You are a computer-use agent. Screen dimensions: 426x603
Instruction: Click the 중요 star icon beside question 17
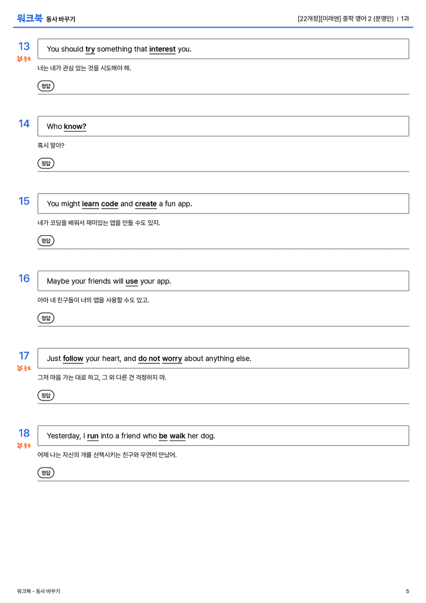coord(20,368)
